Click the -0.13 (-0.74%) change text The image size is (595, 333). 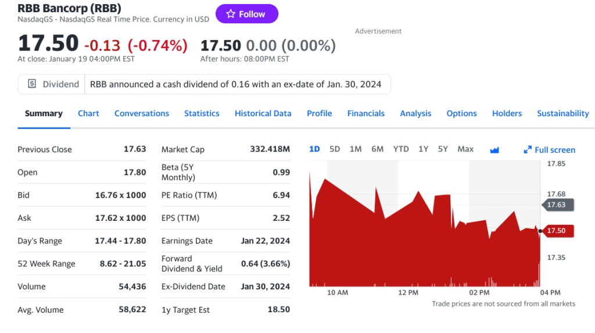[x=136, y=45]
